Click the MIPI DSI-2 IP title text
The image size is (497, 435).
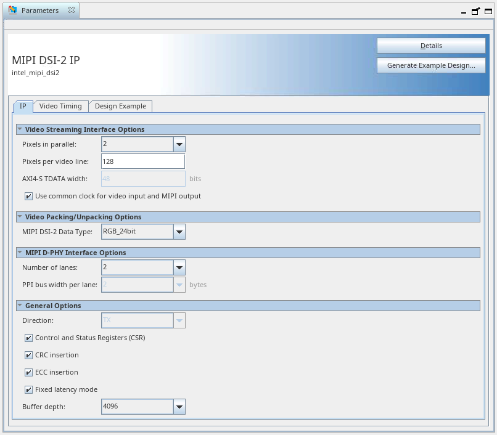(x=46, y=60)
